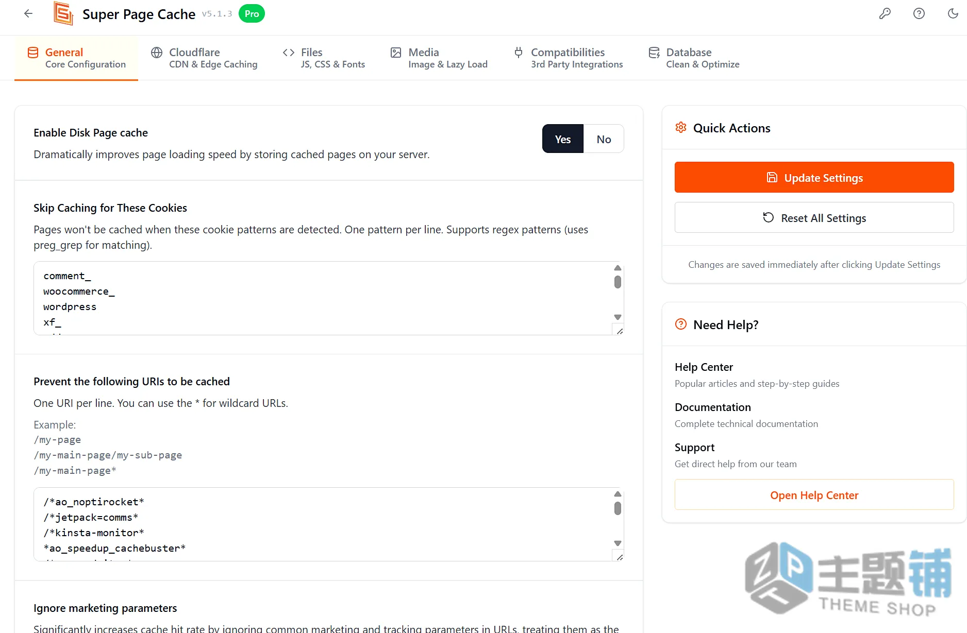Set Enable Disk Page cache to No
The image size is (967, 633).
point(604,139)
